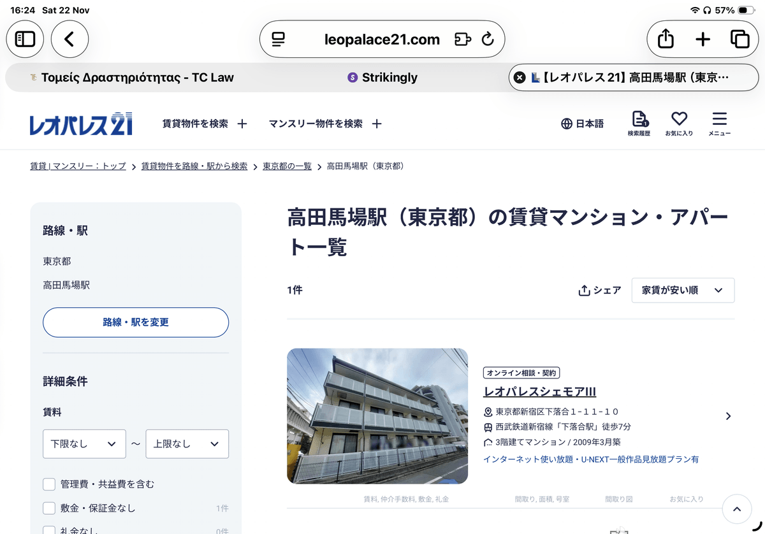Open 下限なし minimum rent dropdown

pos(84,444)
